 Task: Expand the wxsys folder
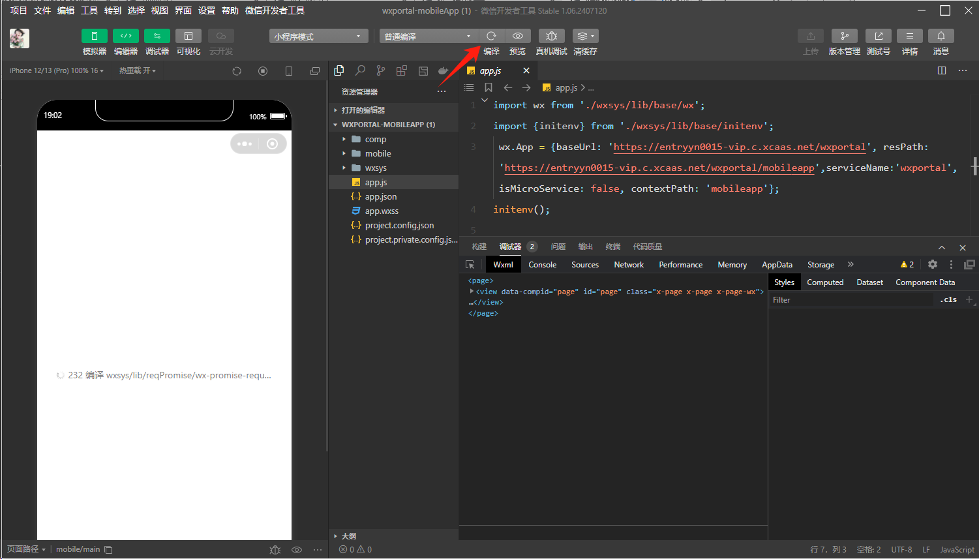[x=394, y=168]
